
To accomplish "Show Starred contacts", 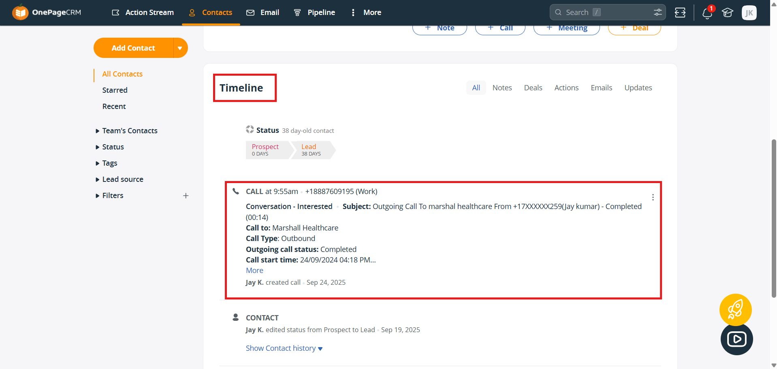I will tap(115, 90).
